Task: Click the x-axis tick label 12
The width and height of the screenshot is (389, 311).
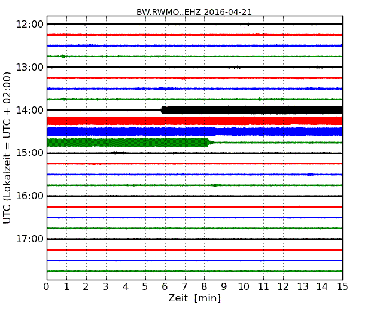Action: [283, 287]
